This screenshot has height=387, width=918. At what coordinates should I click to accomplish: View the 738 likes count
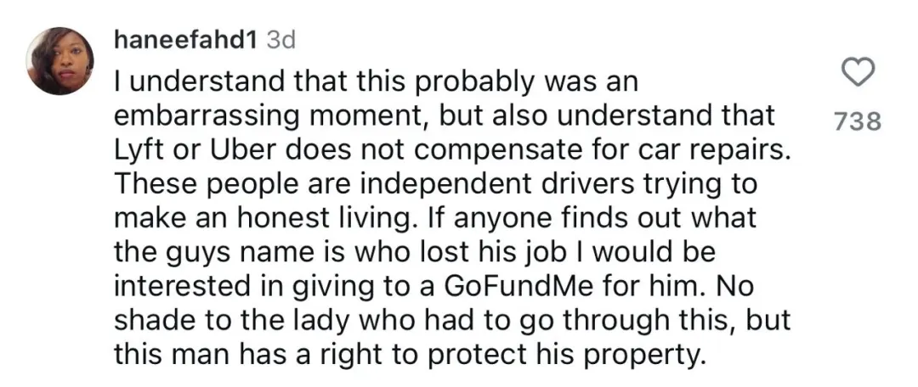tap(856, 122)
